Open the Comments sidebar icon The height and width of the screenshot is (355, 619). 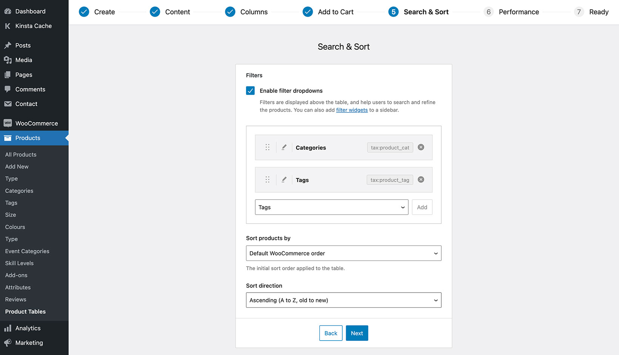coord(8,89)
